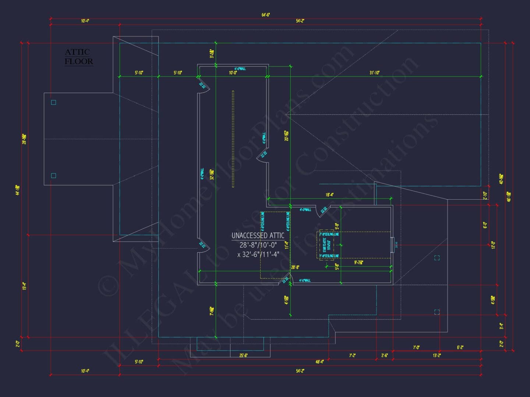Select the 10'-0" green dimension text
Image resolution: width=530 pixels, height=397 pixels.
pyautogui.click(x=233, y=73)
